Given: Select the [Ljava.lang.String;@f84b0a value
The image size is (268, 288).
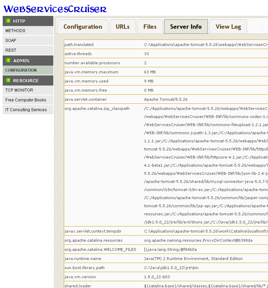Looking at the screenshot, I should point(170,249).
